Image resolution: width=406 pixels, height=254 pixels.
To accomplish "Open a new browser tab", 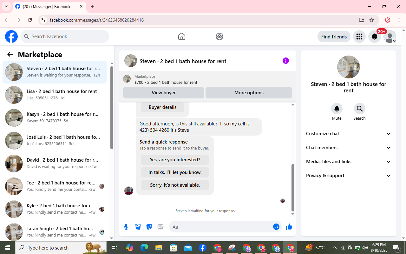I will 93,6.
